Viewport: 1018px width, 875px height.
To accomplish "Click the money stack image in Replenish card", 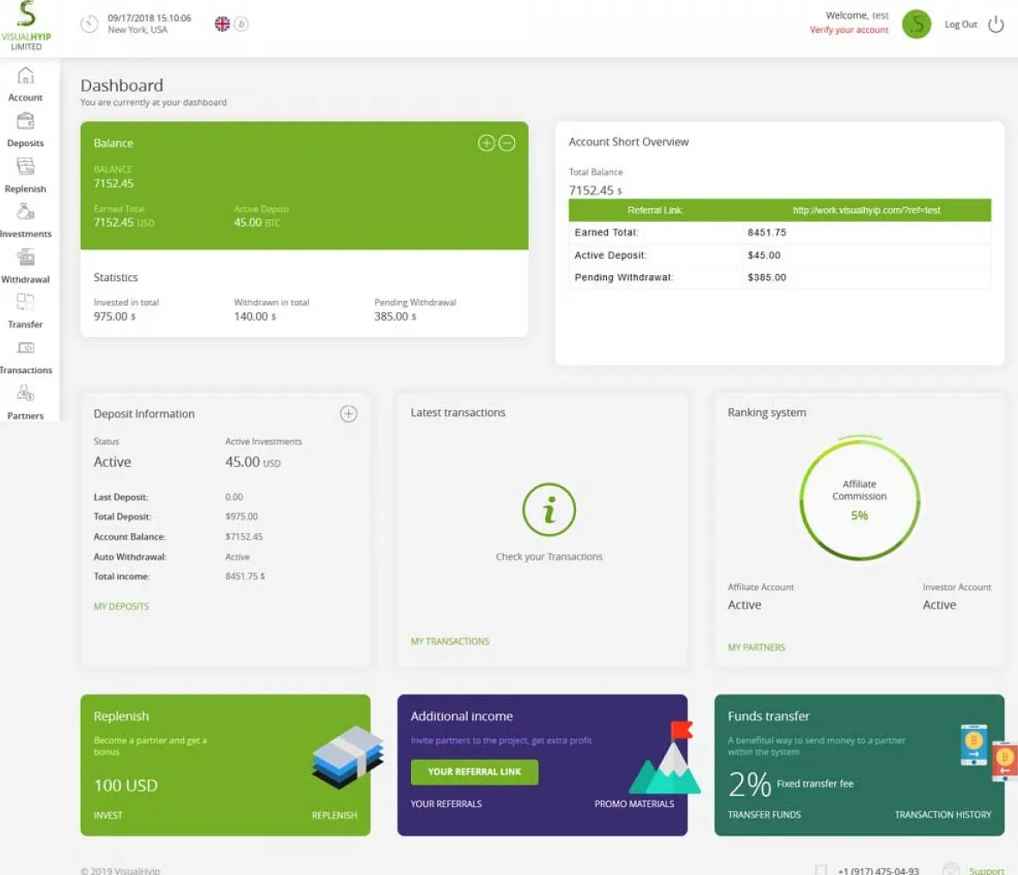I will [348, 757].
